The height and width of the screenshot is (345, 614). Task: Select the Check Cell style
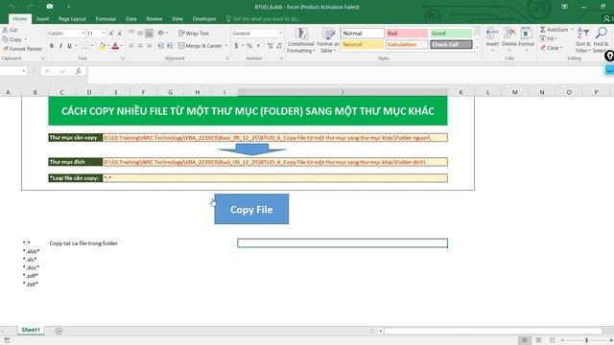click(451, 45)
